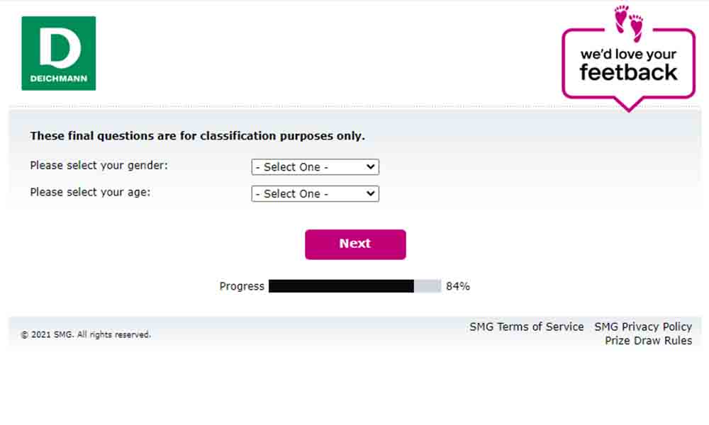Click the grey unfilled progress portion
709x425 pixels.
click(x=428, y=286)
